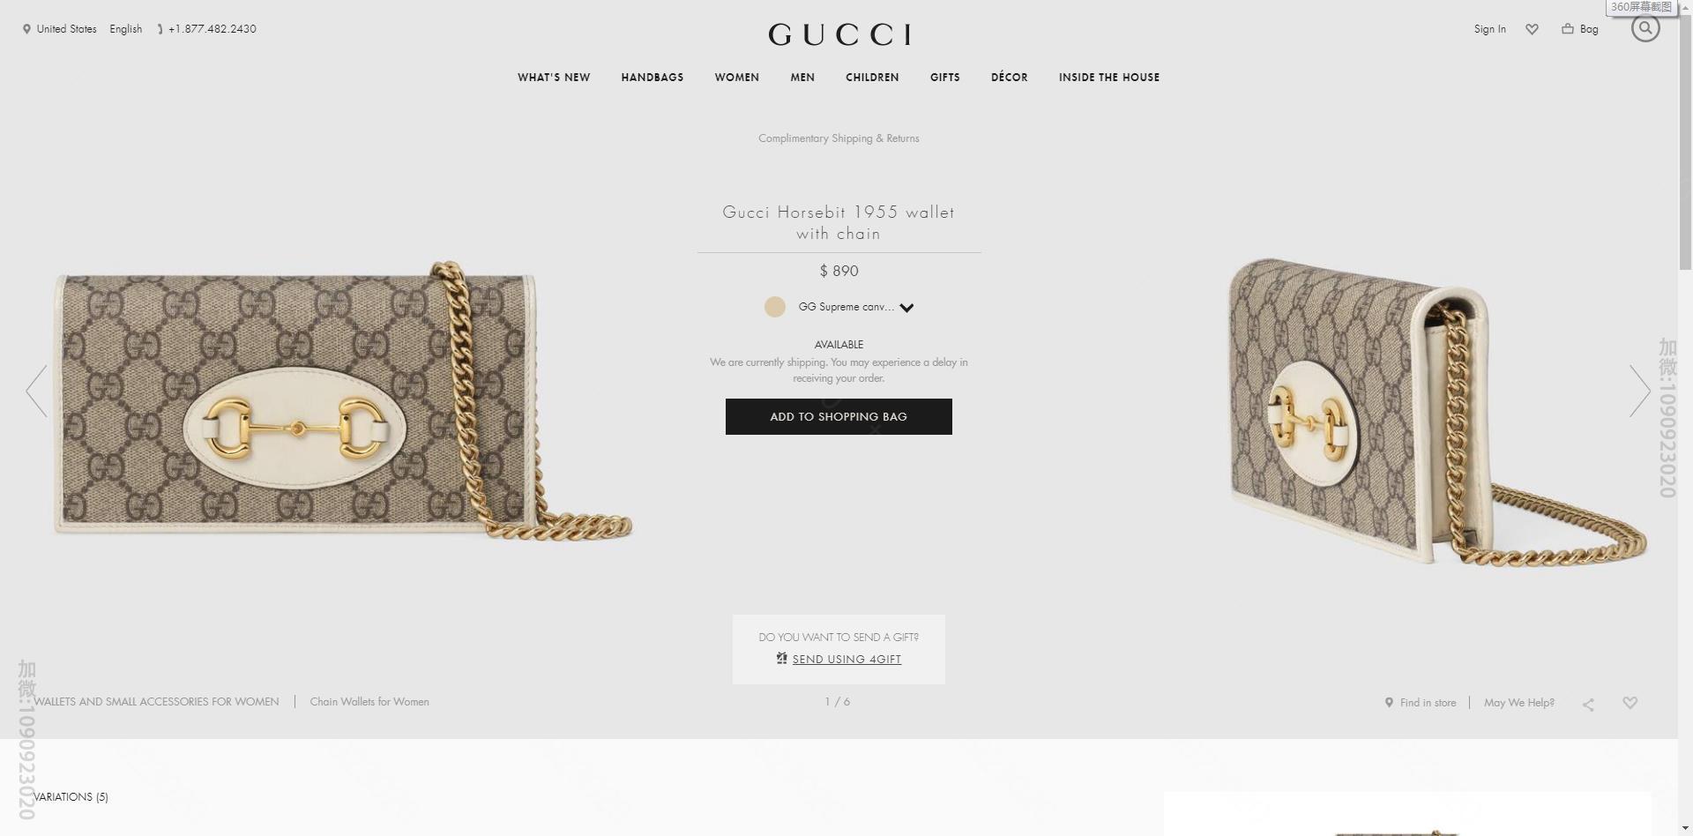
Task: Click the side-view wallet product image
Action: 1437,413
